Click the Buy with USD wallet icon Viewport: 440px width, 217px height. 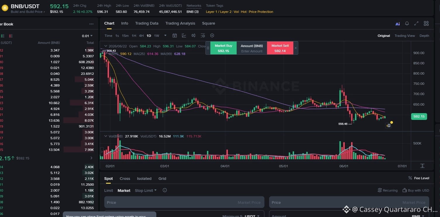405,190
